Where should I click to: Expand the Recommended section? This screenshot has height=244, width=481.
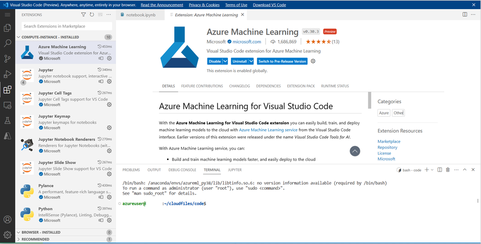(65, 239)
